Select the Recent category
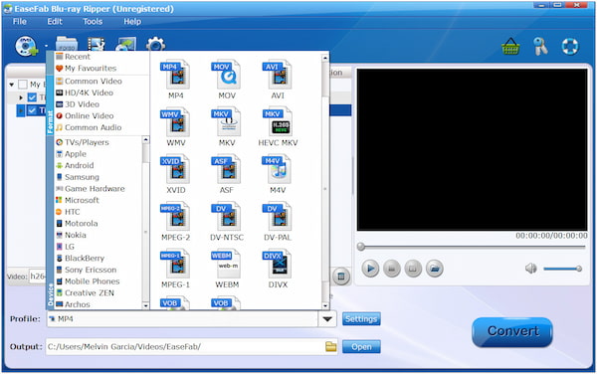The image size is (597, 374). (73, 57)
